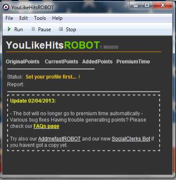This screenshot has height=180, width=176.
Task: Open the File menu
Action: pyautogui.click(x=9, y=18)
